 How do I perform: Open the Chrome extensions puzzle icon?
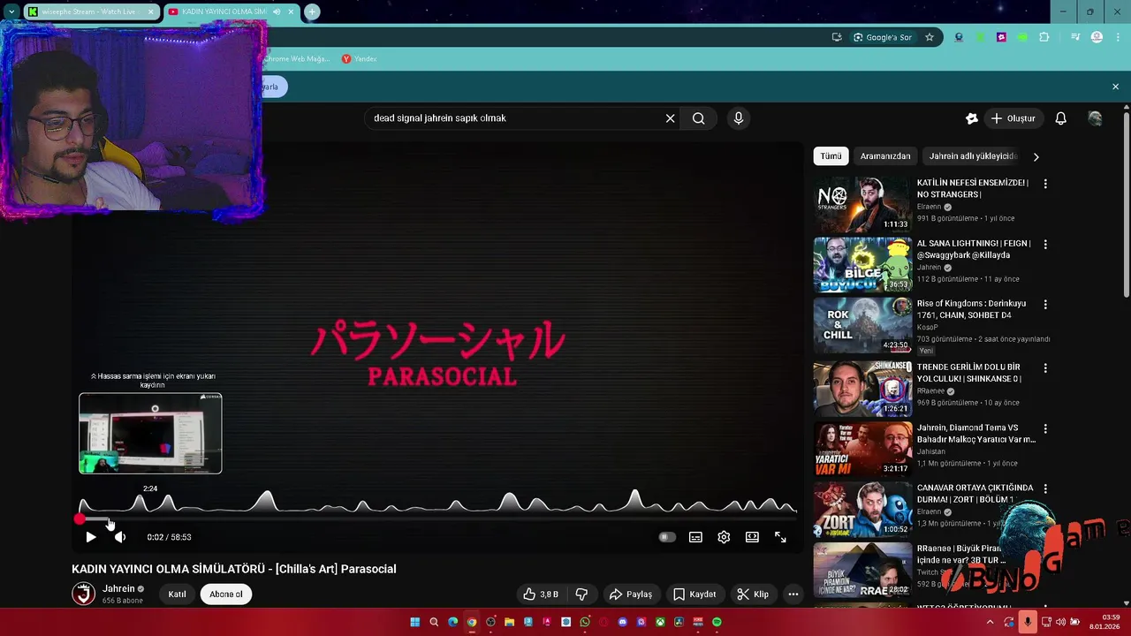pyautogui.click(x=1044, y=37)
